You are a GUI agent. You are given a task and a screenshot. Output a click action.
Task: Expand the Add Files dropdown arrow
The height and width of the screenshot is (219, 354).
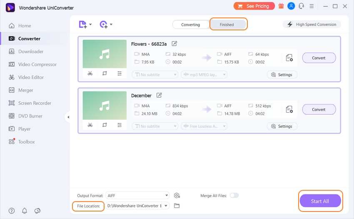90,25
